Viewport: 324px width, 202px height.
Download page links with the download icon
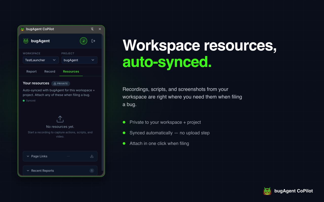coord(92,156)
